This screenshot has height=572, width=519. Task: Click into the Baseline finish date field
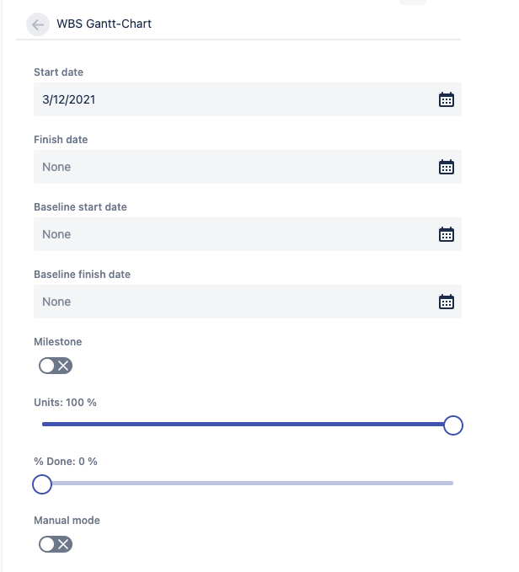(x=227, y=302)
